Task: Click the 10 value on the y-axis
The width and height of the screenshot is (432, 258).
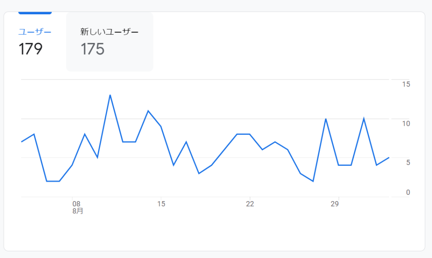Action: click(406, 123)
